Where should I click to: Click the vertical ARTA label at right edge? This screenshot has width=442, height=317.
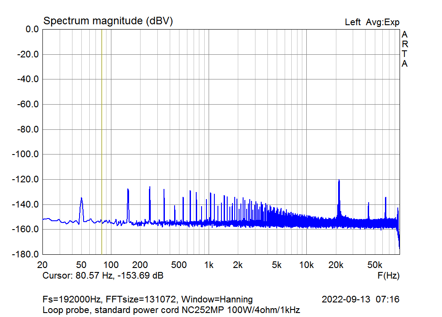(404, 49)
